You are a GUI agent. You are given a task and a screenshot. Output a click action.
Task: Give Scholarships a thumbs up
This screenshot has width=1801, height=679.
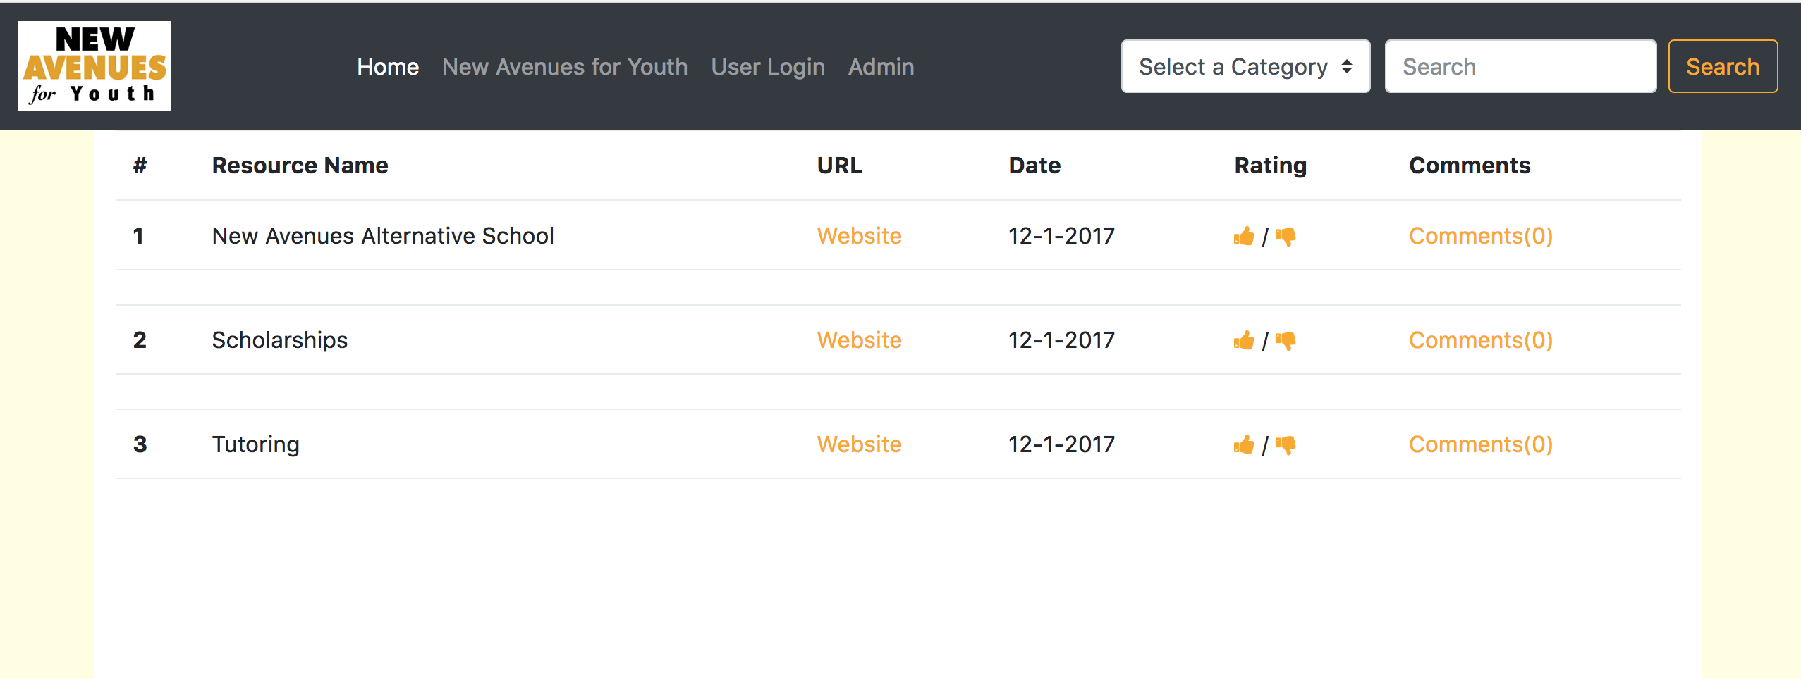pyautogui.click(x=1244, y=340)
